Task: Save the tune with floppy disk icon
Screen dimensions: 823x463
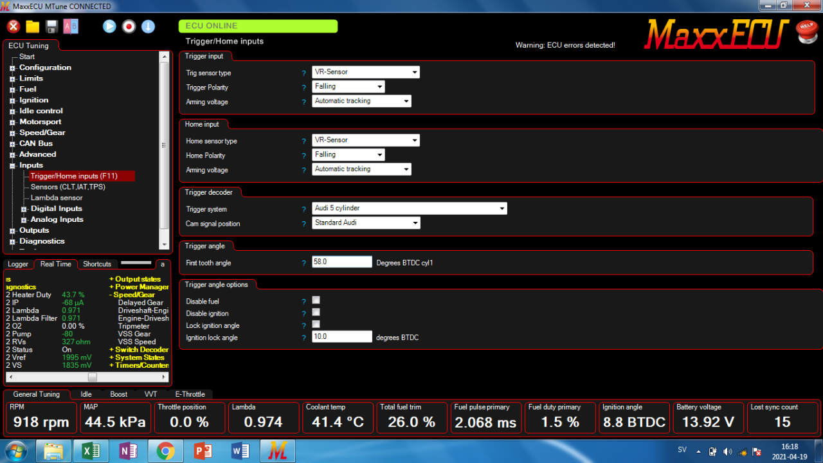Action: 52,26
